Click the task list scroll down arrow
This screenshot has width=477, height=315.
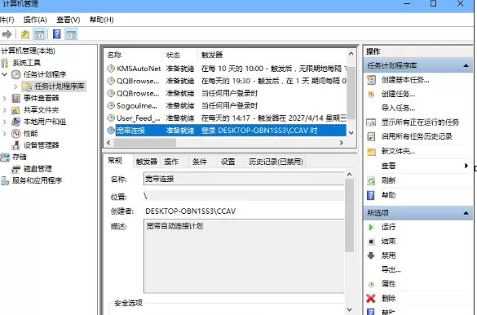coord(351,133)
